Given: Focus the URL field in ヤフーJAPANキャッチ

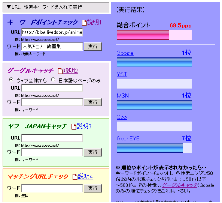Looking at the screenshot, I should (52, 138).
